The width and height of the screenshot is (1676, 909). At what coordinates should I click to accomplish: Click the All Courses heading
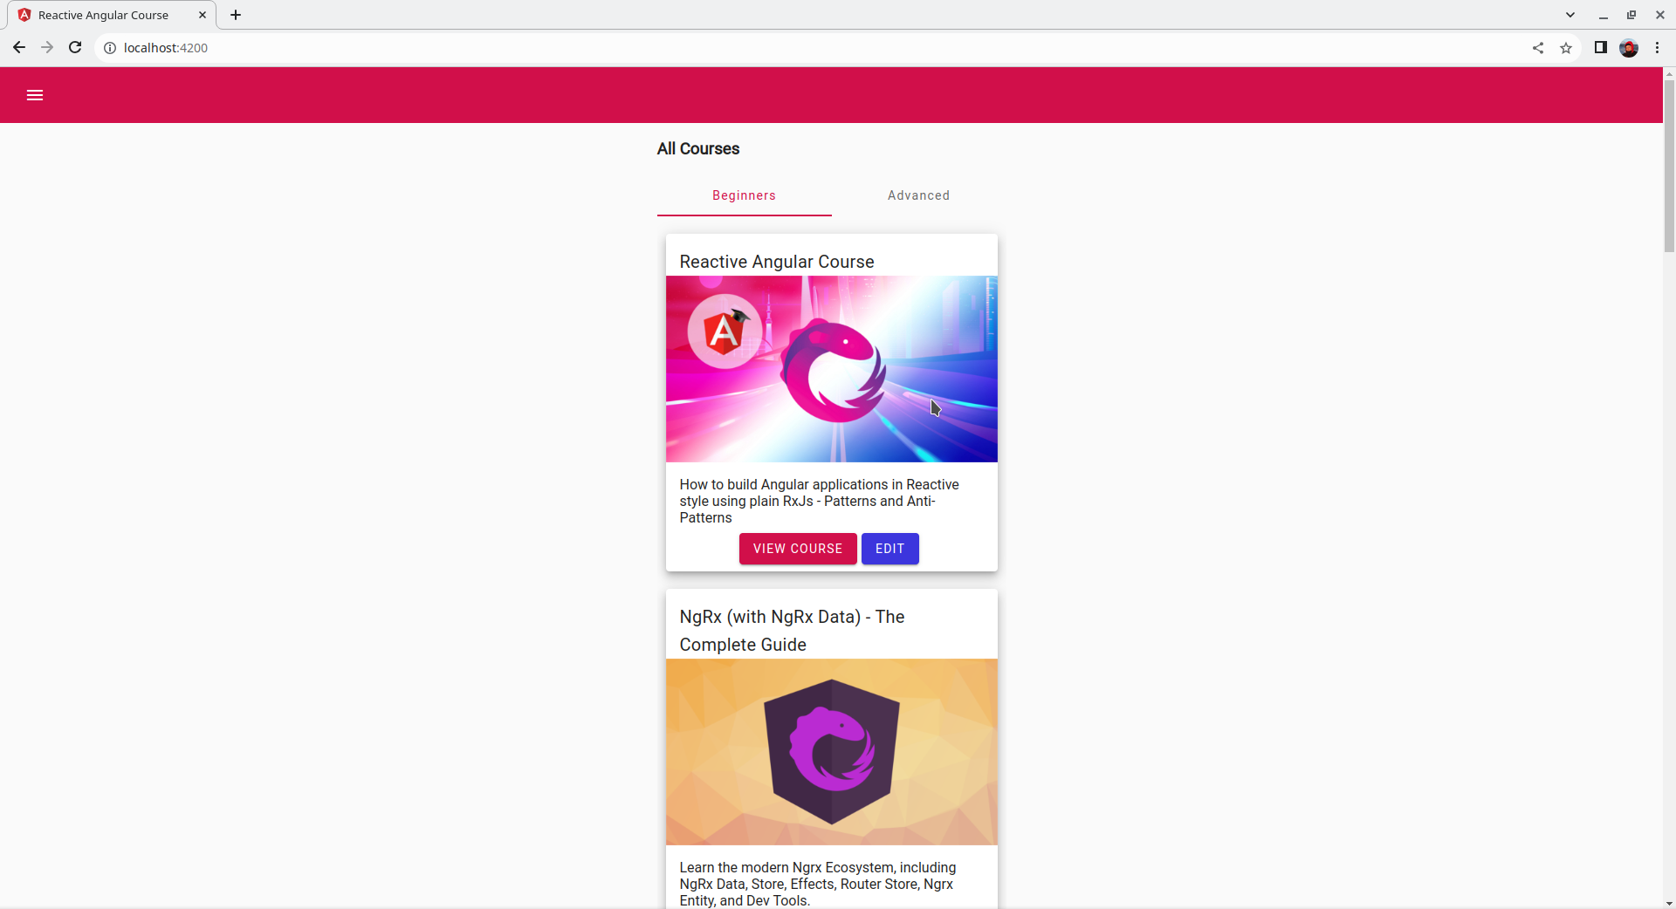coord(698,149)
